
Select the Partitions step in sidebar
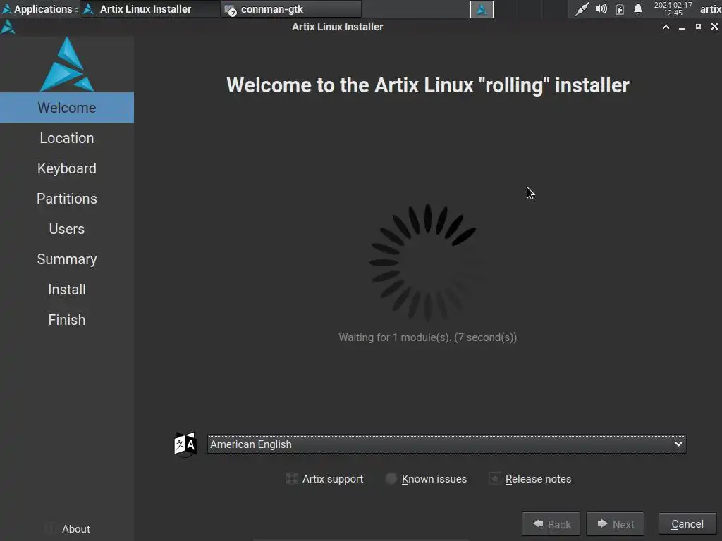tap(67, 199)
